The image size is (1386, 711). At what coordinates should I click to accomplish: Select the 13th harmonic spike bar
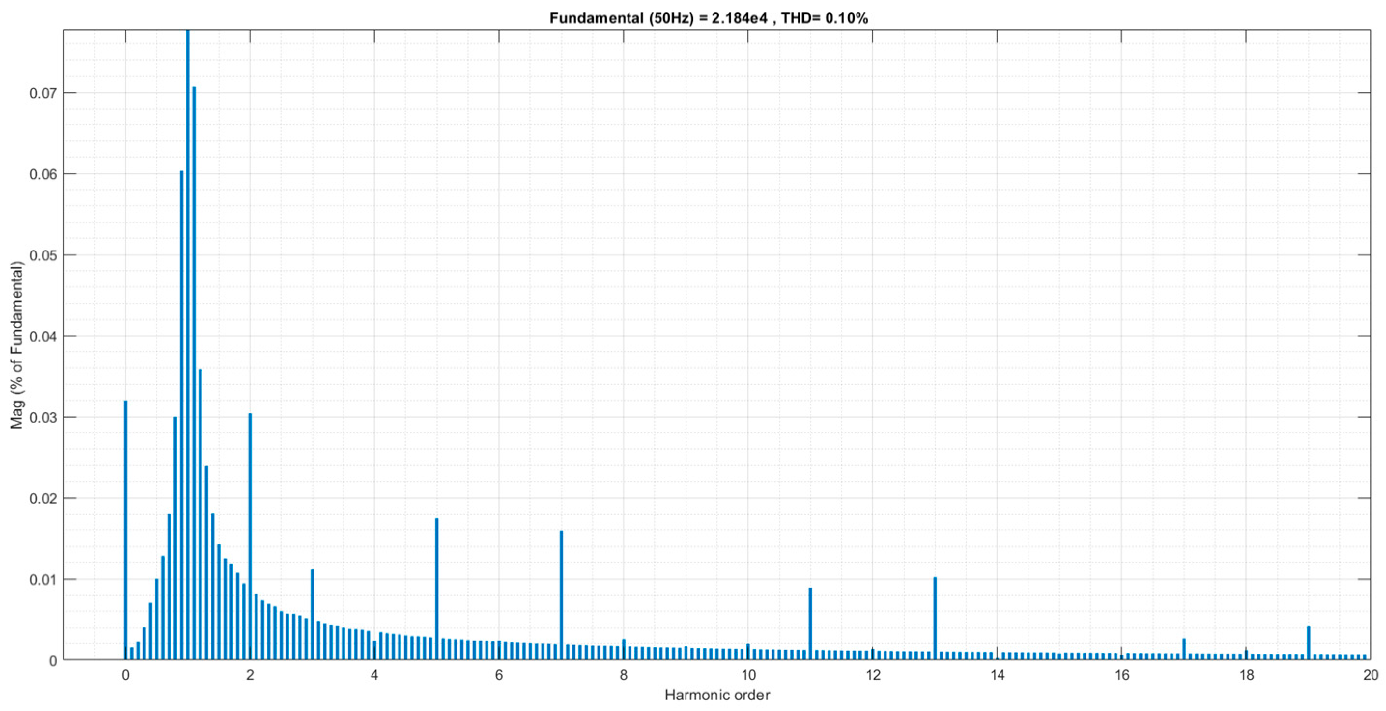tap(935, 618)
